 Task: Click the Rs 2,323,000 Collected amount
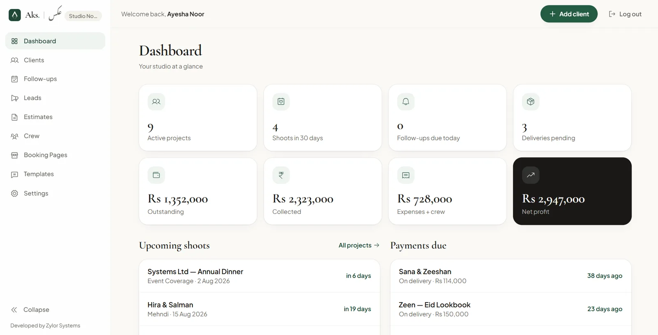[x=303, y=199]
